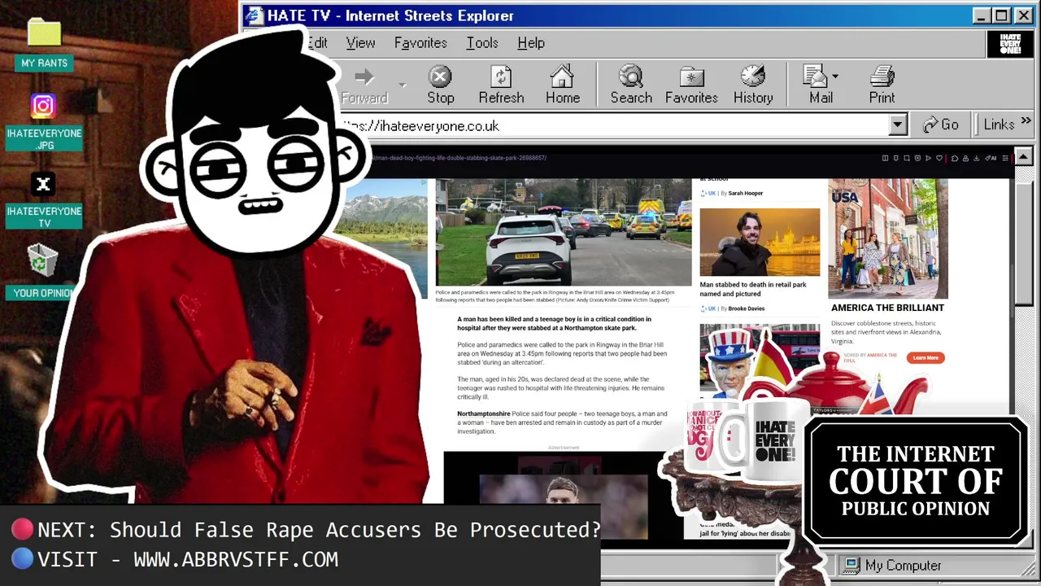Open the View menu

(x=360, y=43)
